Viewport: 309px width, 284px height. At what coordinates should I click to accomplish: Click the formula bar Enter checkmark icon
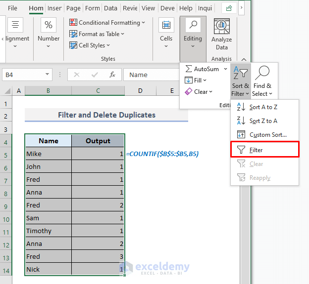point(95,75)
